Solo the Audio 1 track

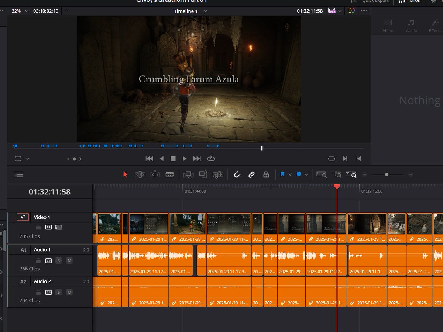(x=58, y=260)
